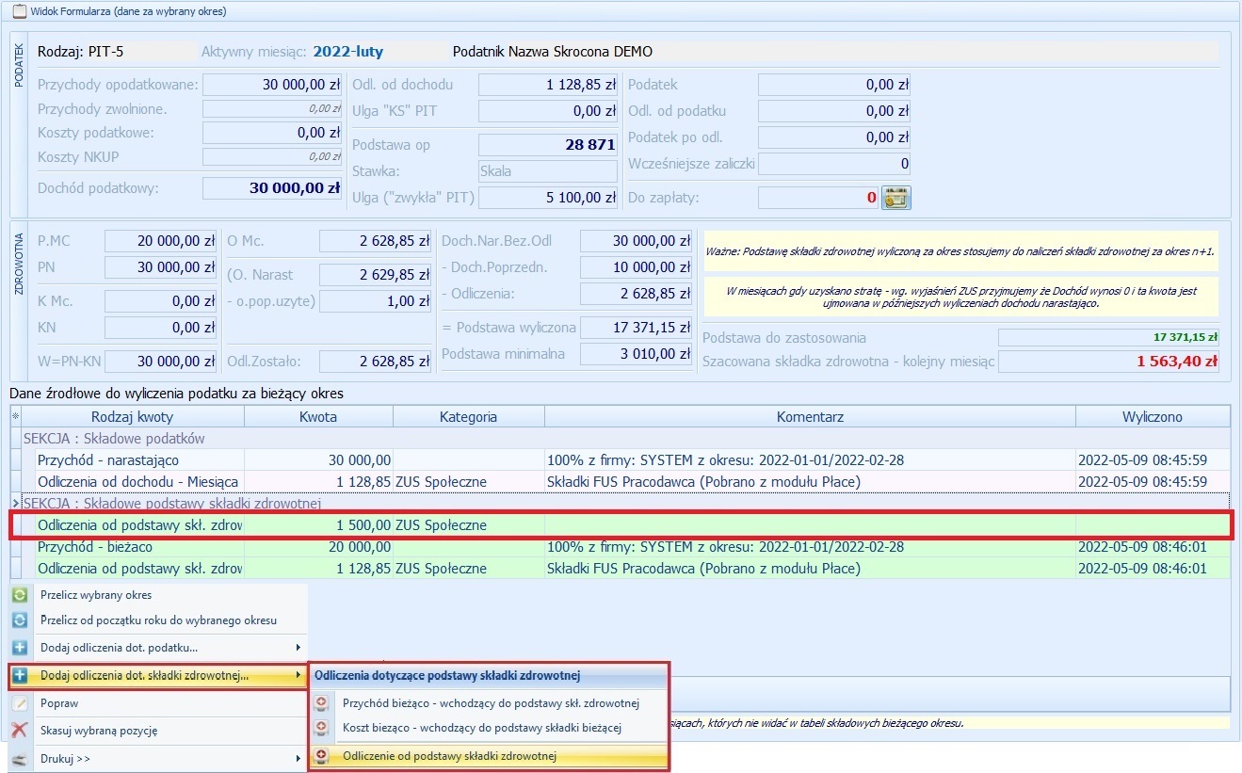The width and height of the screenshot is (1242, 773).
Task: Click the Szacowana składka zdrowotna value 1 563,40 zł
Action: (x=1109, y=362)
